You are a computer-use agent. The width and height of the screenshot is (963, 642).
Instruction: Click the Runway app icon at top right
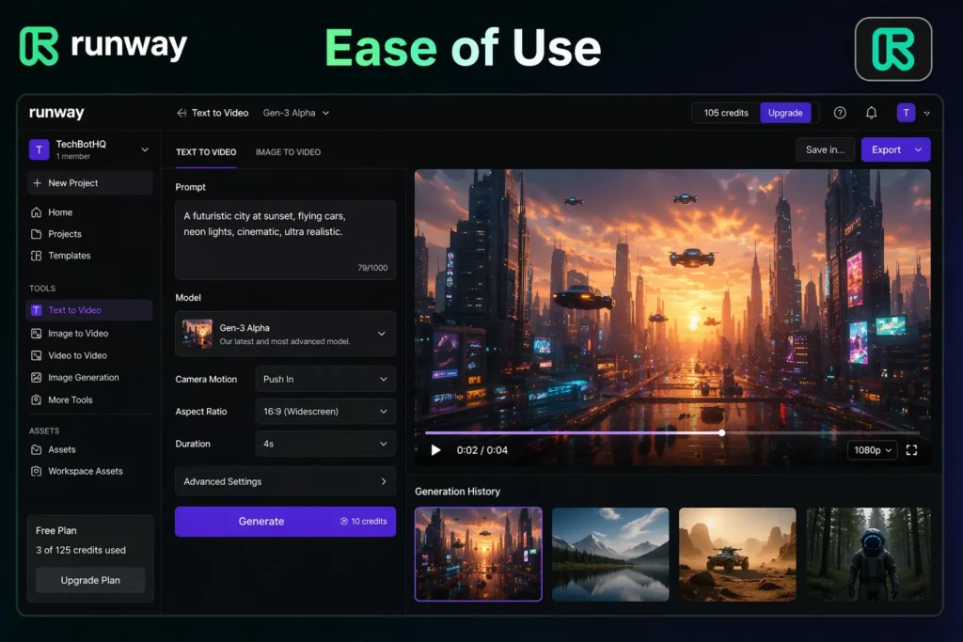[x=893, y=49]
